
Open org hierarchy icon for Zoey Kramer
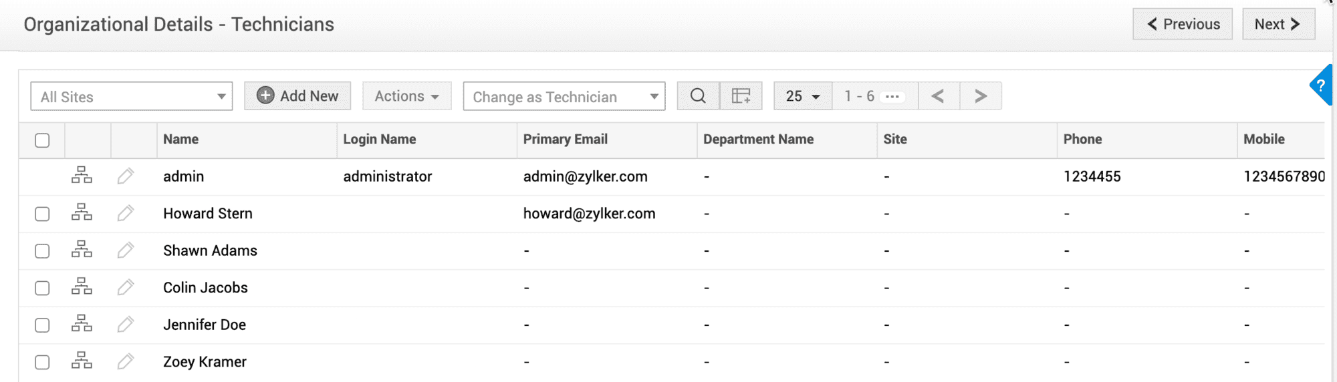pos(82,361)
